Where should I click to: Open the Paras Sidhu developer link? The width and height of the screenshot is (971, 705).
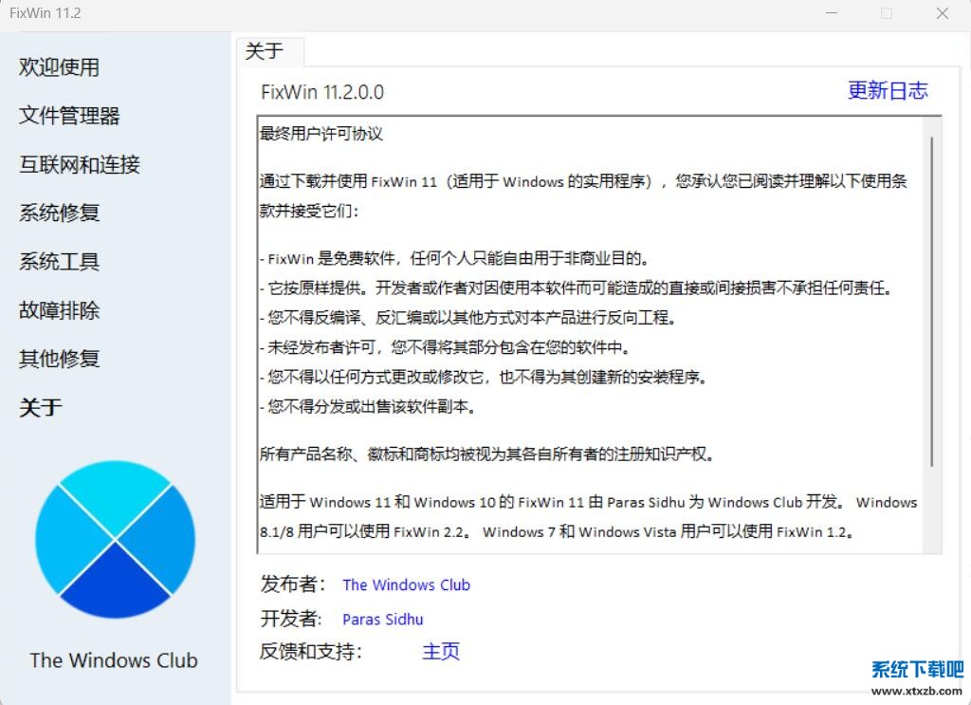click(x=382, y=619)
